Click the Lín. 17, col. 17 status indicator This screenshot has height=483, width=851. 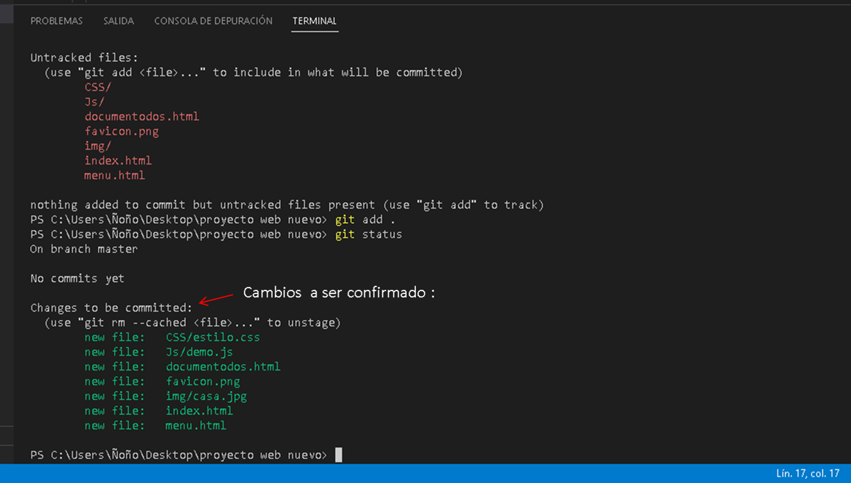point(807,474)
